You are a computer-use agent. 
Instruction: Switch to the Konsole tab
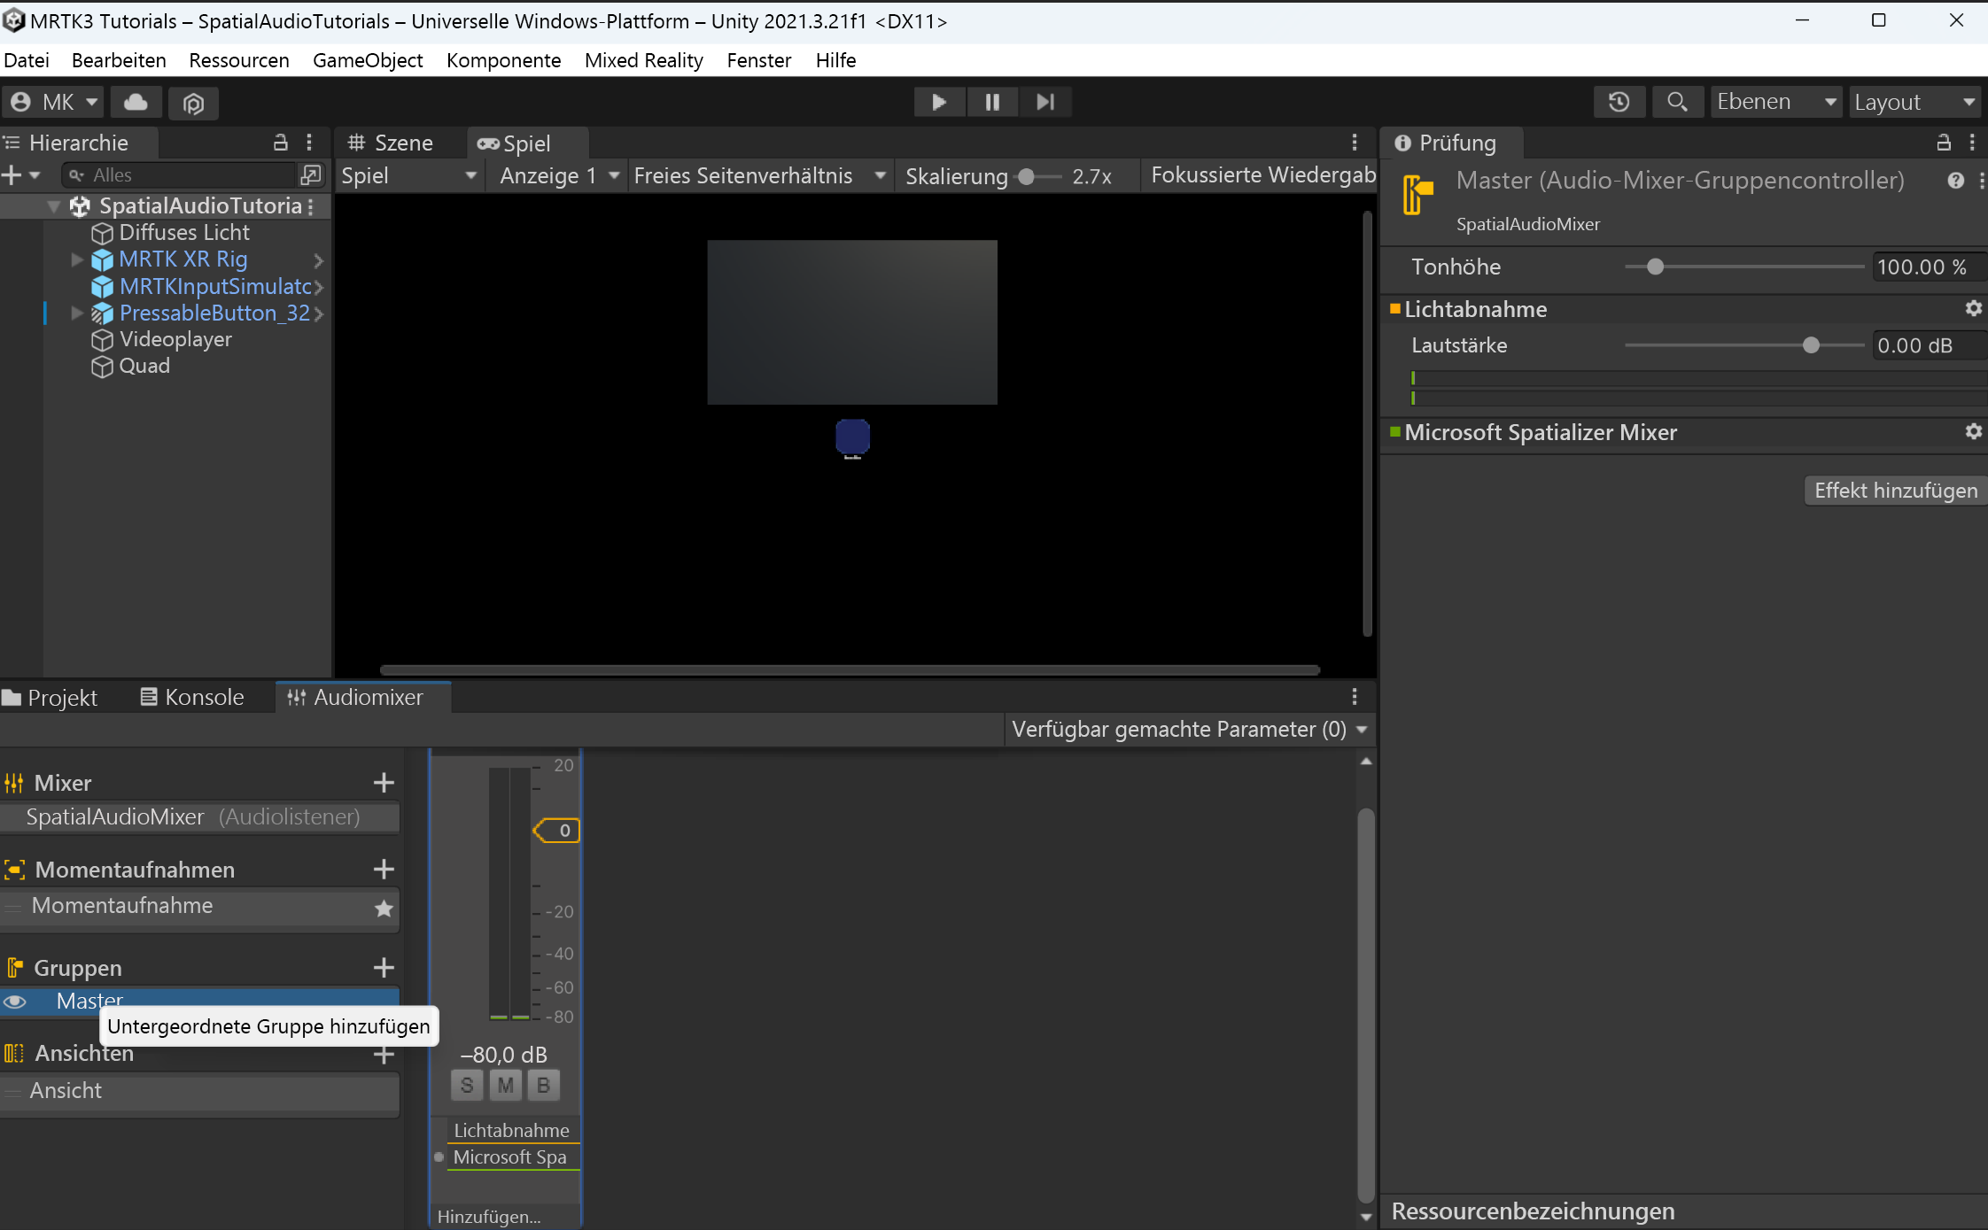click(x=203, y=697)
